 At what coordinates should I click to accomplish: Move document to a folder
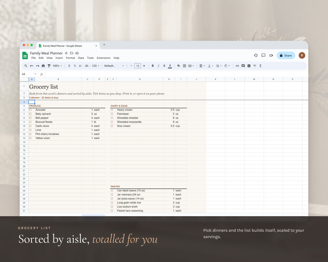coord(72,53)
